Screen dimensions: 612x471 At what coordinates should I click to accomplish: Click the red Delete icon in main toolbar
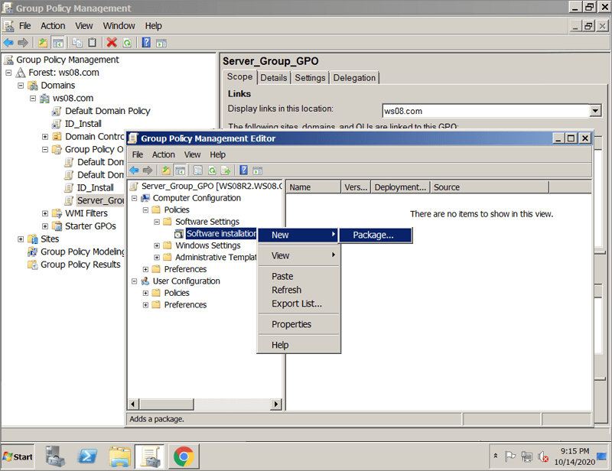click(x=112, y=43)
